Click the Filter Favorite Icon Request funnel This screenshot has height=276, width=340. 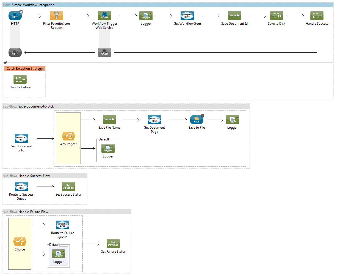pyautogui.click(x=57, y=16)
